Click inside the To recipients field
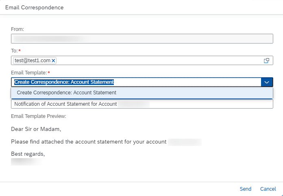Viewport: 283px width, 196px height. [142, 61]
